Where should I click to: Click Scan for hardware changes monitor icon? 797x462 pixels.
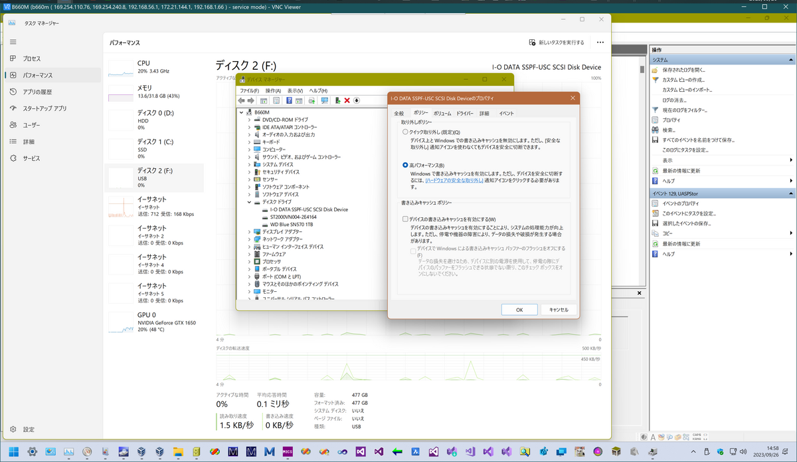pyautogui.click(x=324, y=100)
